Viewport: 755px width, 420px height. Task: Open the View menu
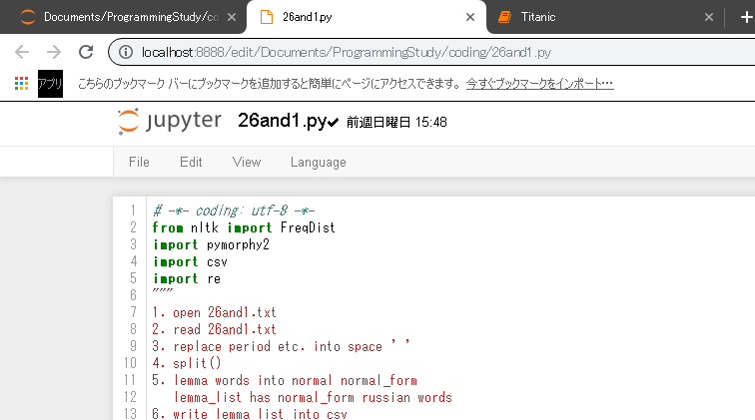coord(247,163)
